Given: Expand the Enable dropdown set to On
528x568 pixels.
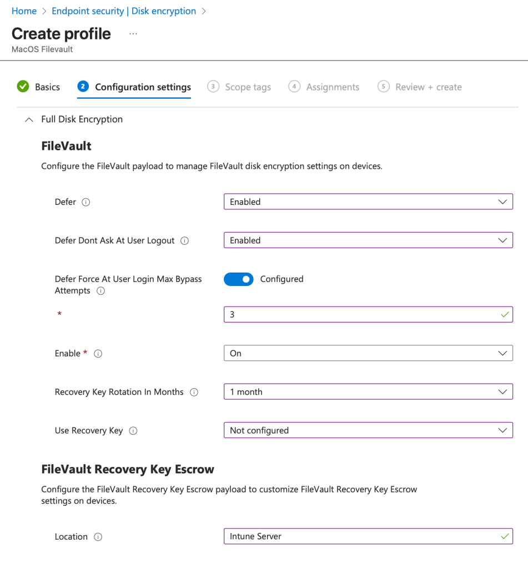Looking at the screenshot, I should click(x=368, y=353).
